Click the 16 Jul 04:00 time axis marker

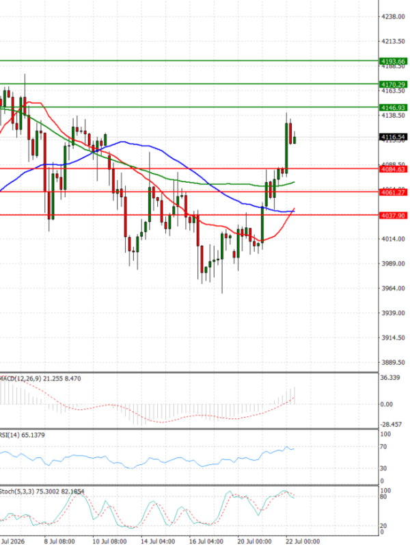click(x=206, y=542)
